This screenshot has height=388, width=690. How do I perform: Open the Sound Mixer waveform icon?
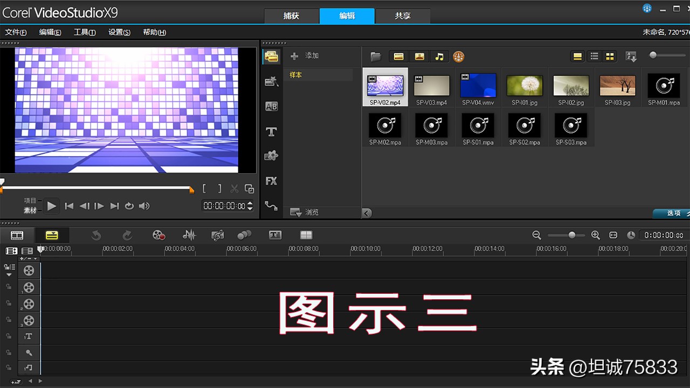click(x=189, y=235)
